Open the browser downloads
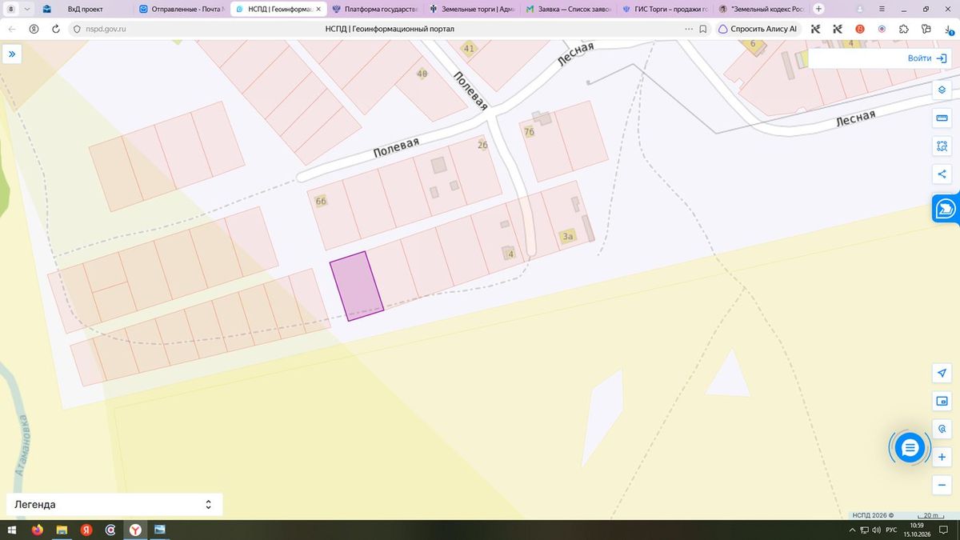The height and width of the screenshot is (540, 960). point(947,29)
